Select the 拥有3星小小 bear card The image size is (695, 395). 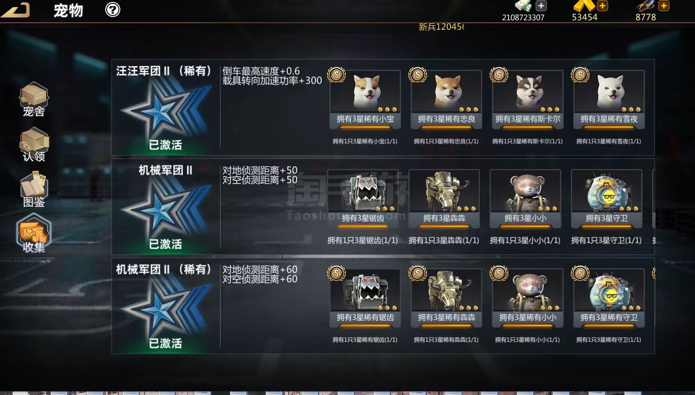coord(525,199)
